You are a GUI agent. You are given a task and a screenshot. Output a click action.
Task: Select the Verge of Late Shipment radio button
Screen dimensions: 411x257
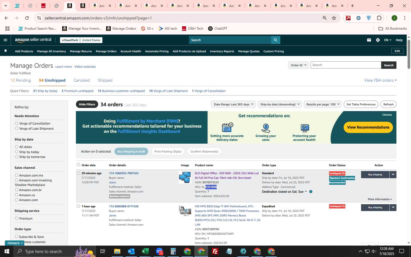coord(17,128)
